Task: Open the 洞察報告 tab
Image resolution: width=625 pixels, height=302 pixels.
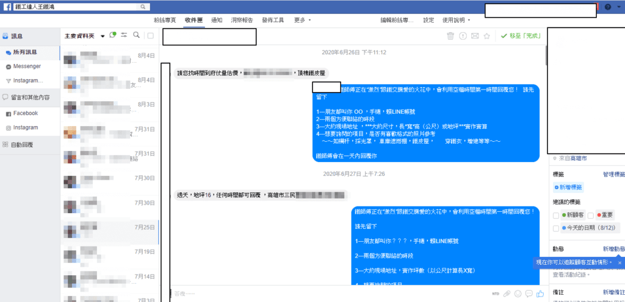Action: [242, 20]
